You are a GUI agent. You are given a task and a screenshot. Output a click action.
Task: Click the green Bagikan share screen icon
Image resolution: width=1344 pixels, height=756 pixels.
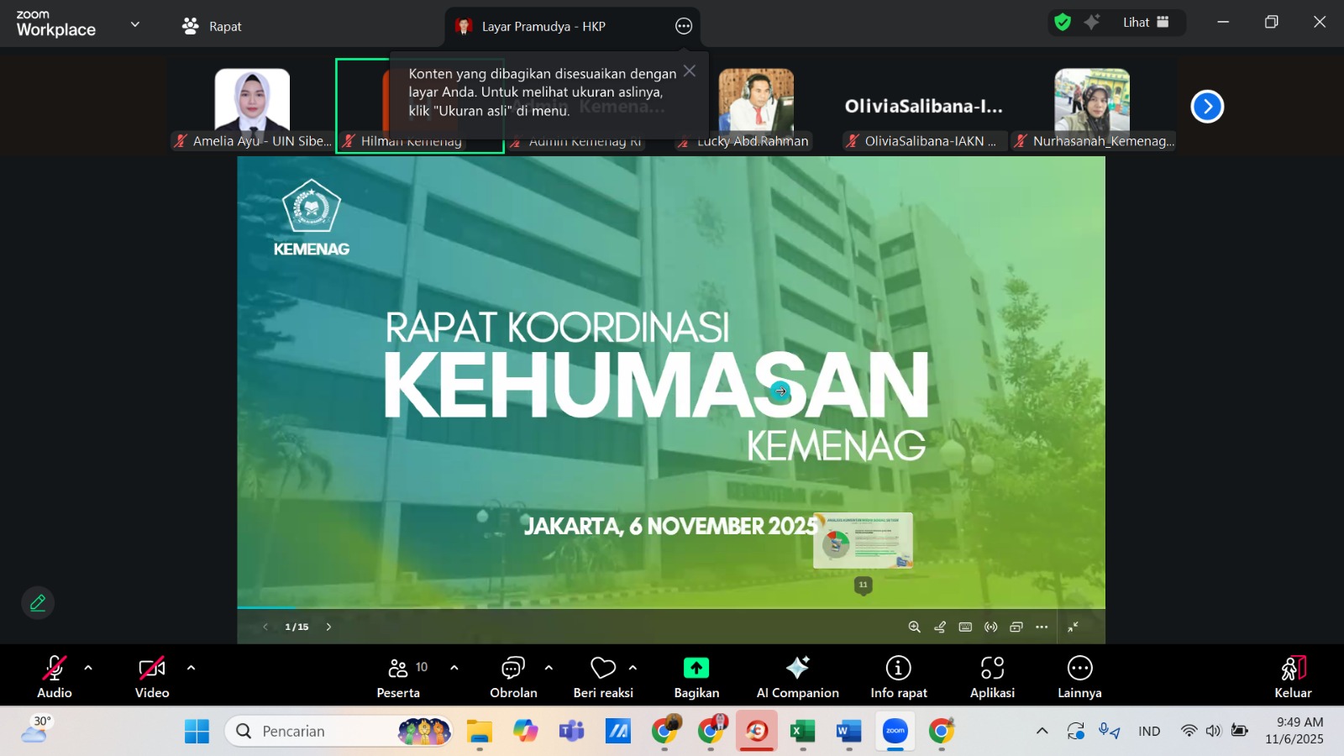(x=696, y=669)
